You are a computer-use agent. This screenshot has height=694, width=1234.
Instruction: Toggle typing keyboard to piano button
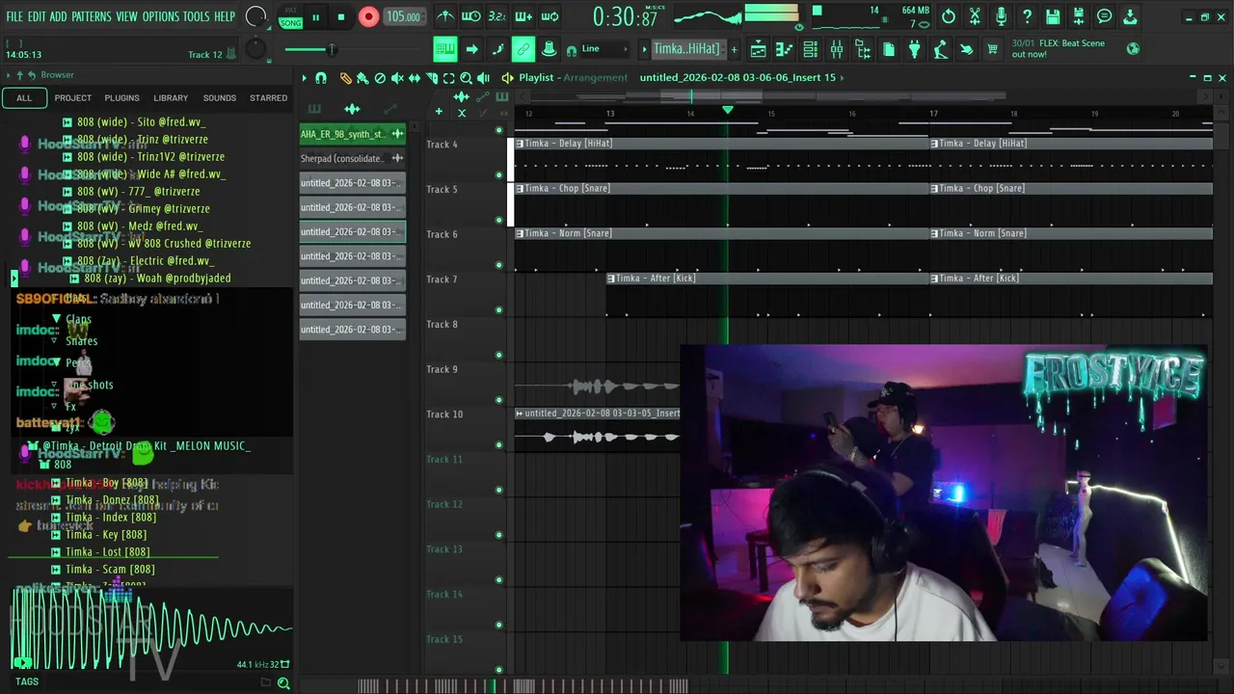[445, 49]
